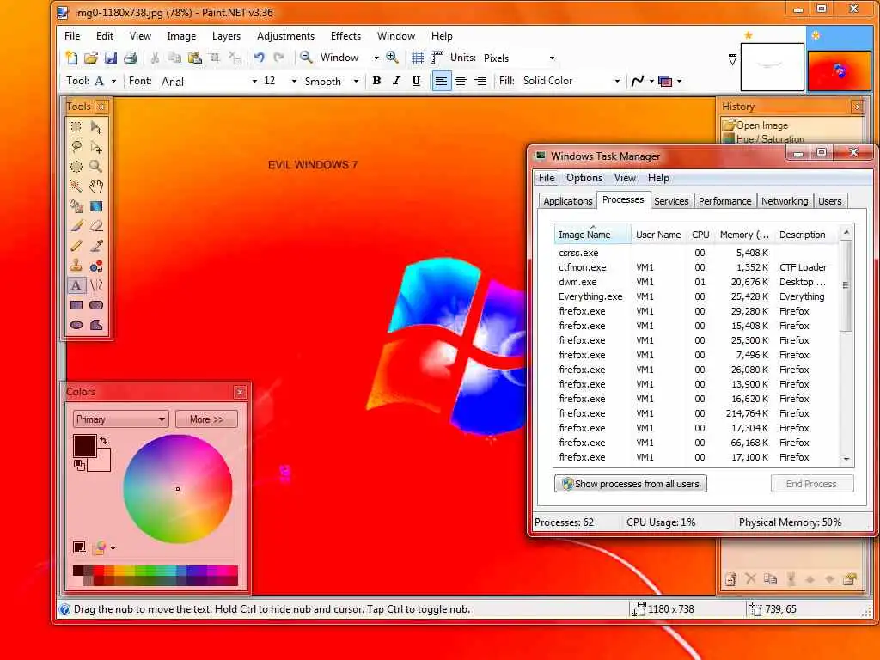Select the Text tool in Tools panel
This screenshot has height=660, width=880.
tap(76, 285)
